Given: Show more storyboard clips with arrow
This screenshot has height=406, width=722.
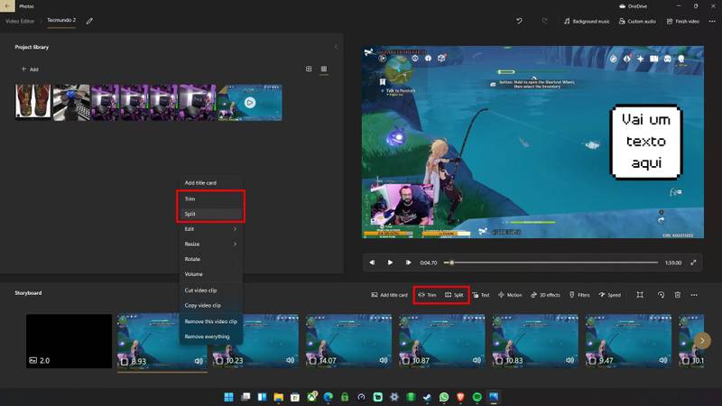Looking at the screenshot, I should (x=702, y=341).
